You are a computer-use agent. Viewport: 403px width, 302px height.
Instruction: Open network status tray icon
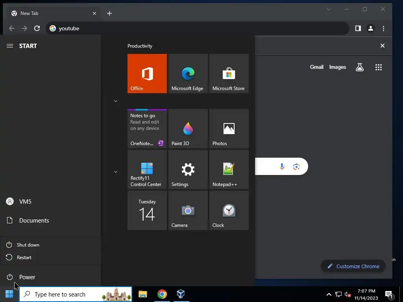[338, 294]
